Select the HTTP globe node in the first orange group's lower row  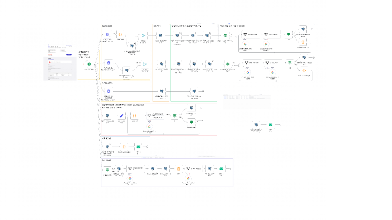coord(109,63)
